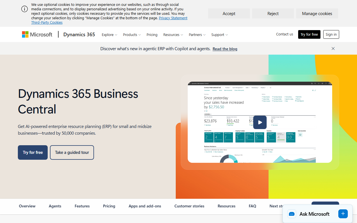The image size is (357, 223).
Task: Open the Resources dropdown in top nav
Action: (x=173, y=35)
